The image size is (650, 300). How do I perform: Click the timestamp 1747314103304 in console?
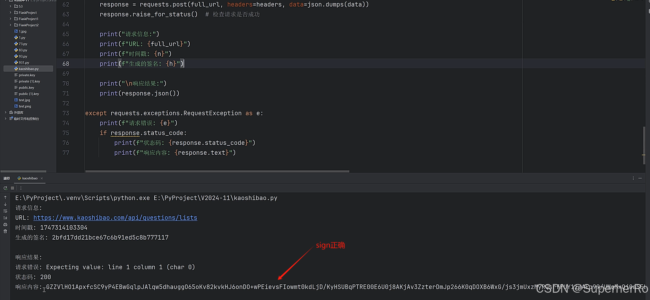tap(64, 228)
